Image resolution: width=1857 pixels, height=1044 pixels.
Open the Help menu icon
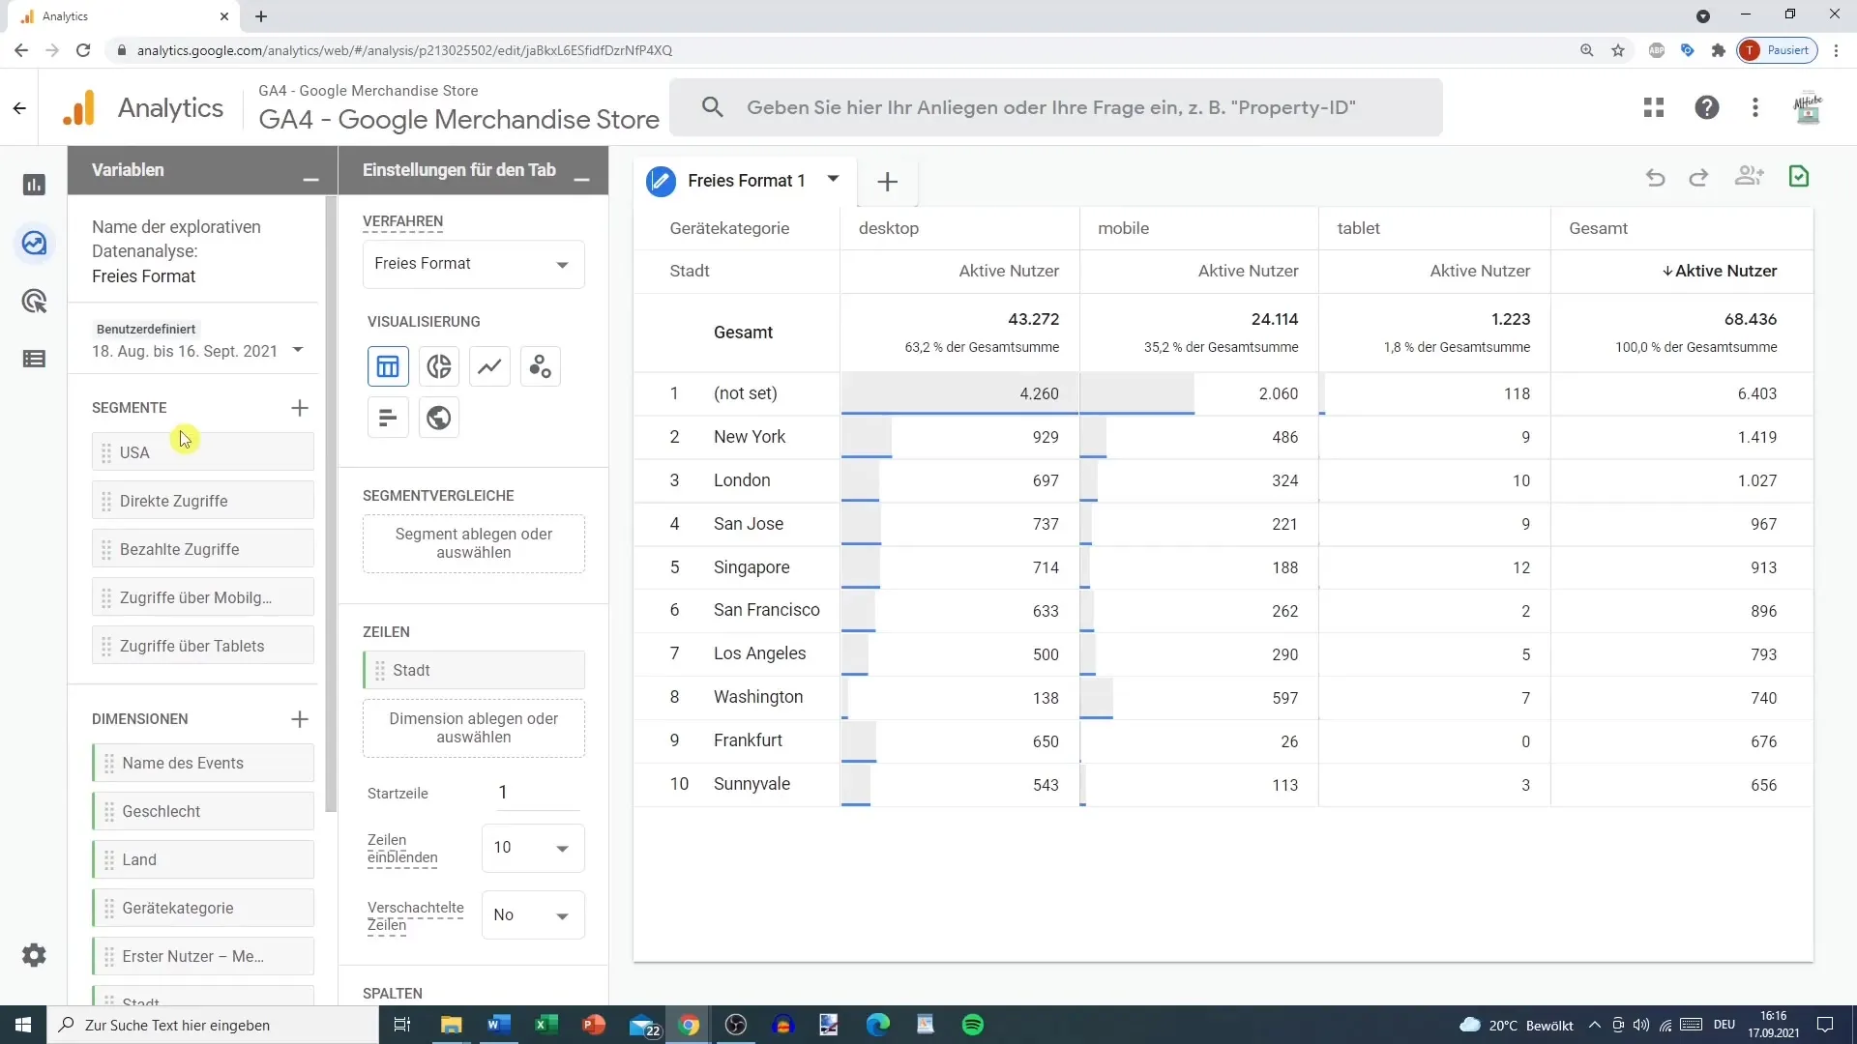pos(1707,107)
